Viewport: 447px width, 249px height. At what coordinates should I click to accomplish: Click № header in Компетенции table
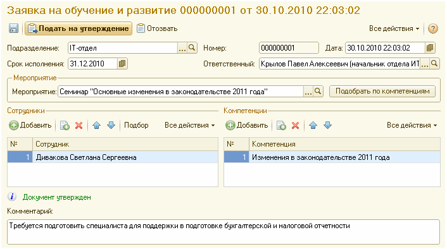point(236,144)
